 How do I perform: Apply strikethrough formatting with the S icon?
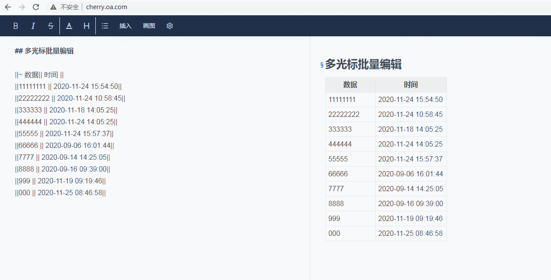(51, 26)
